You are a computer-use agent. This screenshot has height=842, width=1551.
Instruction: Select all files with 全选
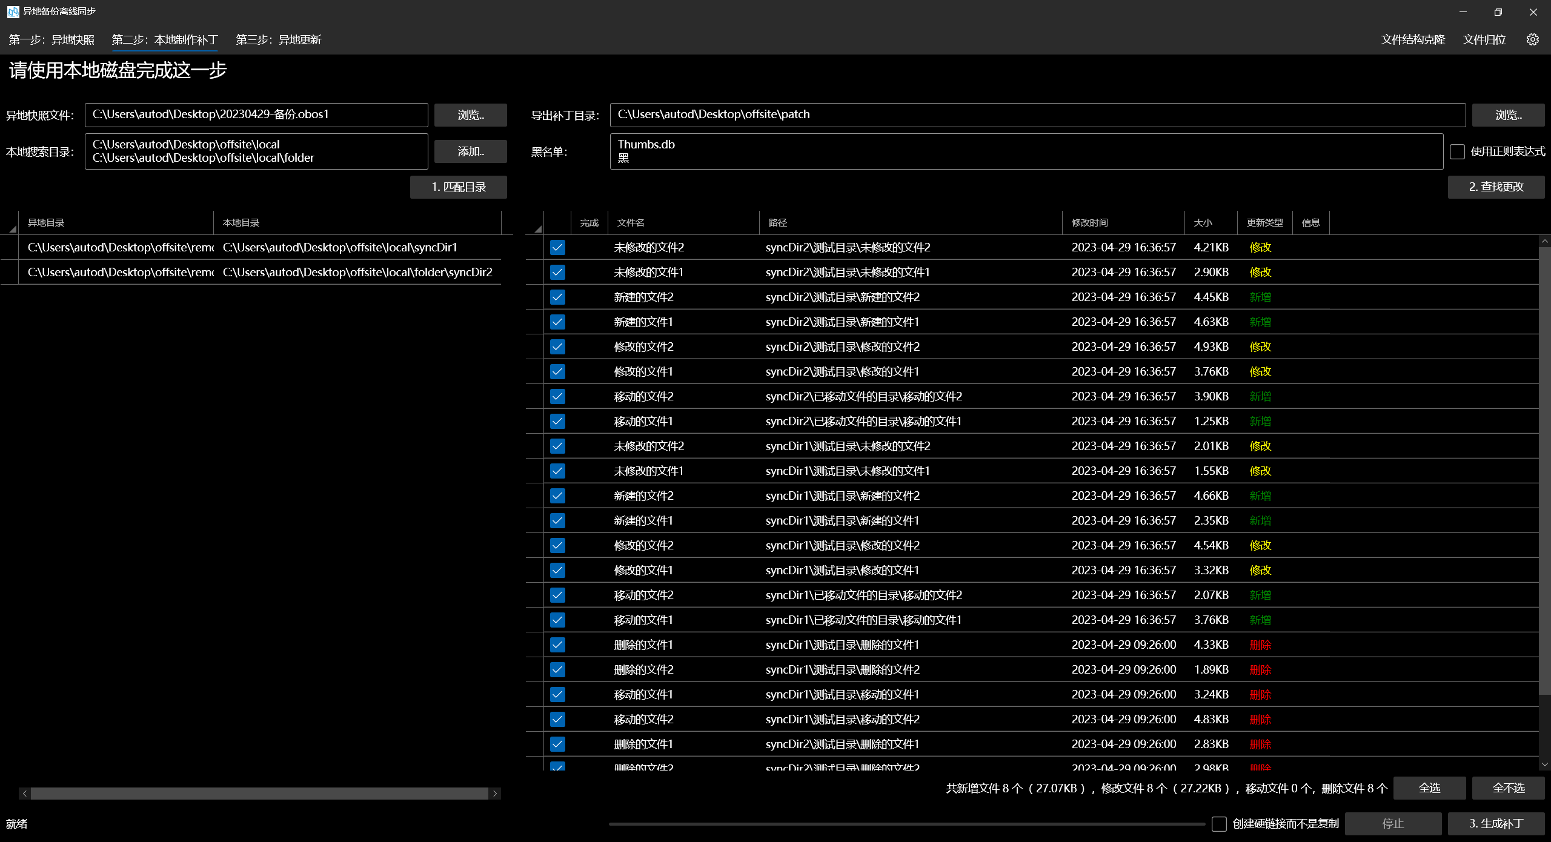click(x=1430, y=788)
